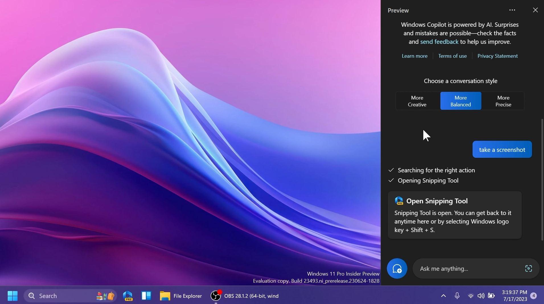The image size is (544, 304).
Task: Select More Balanced conversation style
Action: tap(461, 101)
